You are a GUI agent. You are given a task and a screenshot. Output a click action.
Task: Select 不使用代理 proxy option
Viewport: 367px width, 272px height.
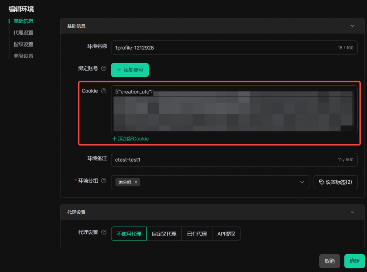(x=129, y=234)
